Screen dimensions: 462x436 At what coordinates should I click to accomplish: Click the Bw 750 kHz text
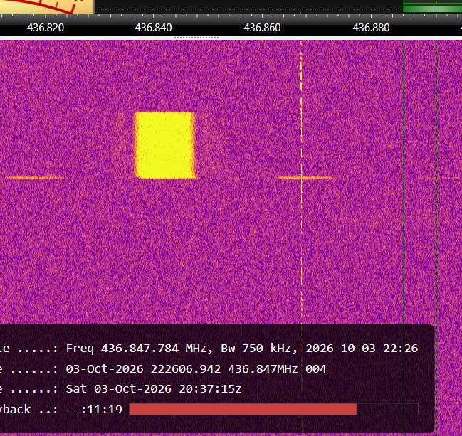coord(258,349)
